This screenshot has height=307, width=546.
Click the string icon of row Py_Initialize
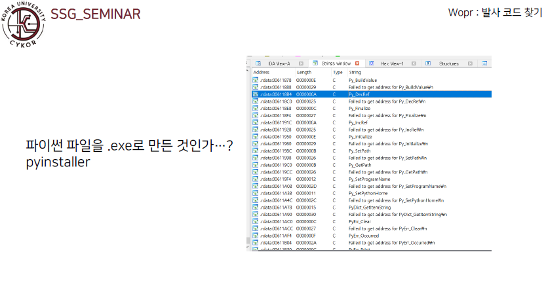256,137
